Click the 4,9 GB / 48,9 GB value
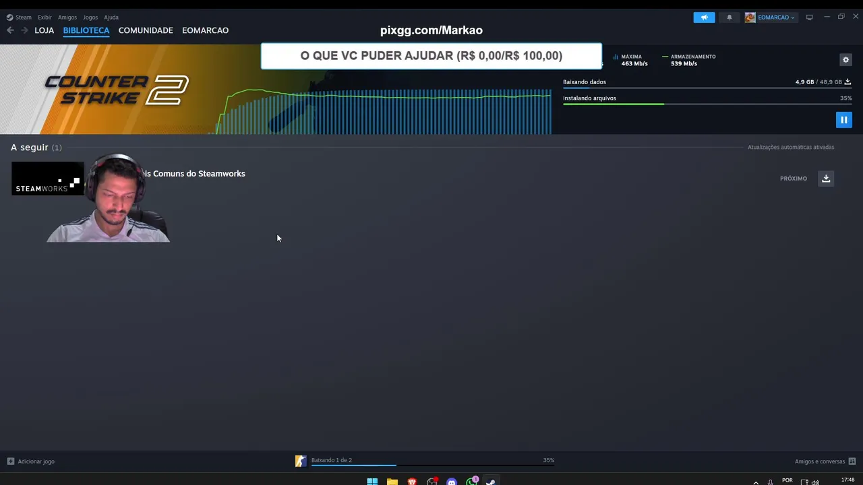 tap(819, 82)
